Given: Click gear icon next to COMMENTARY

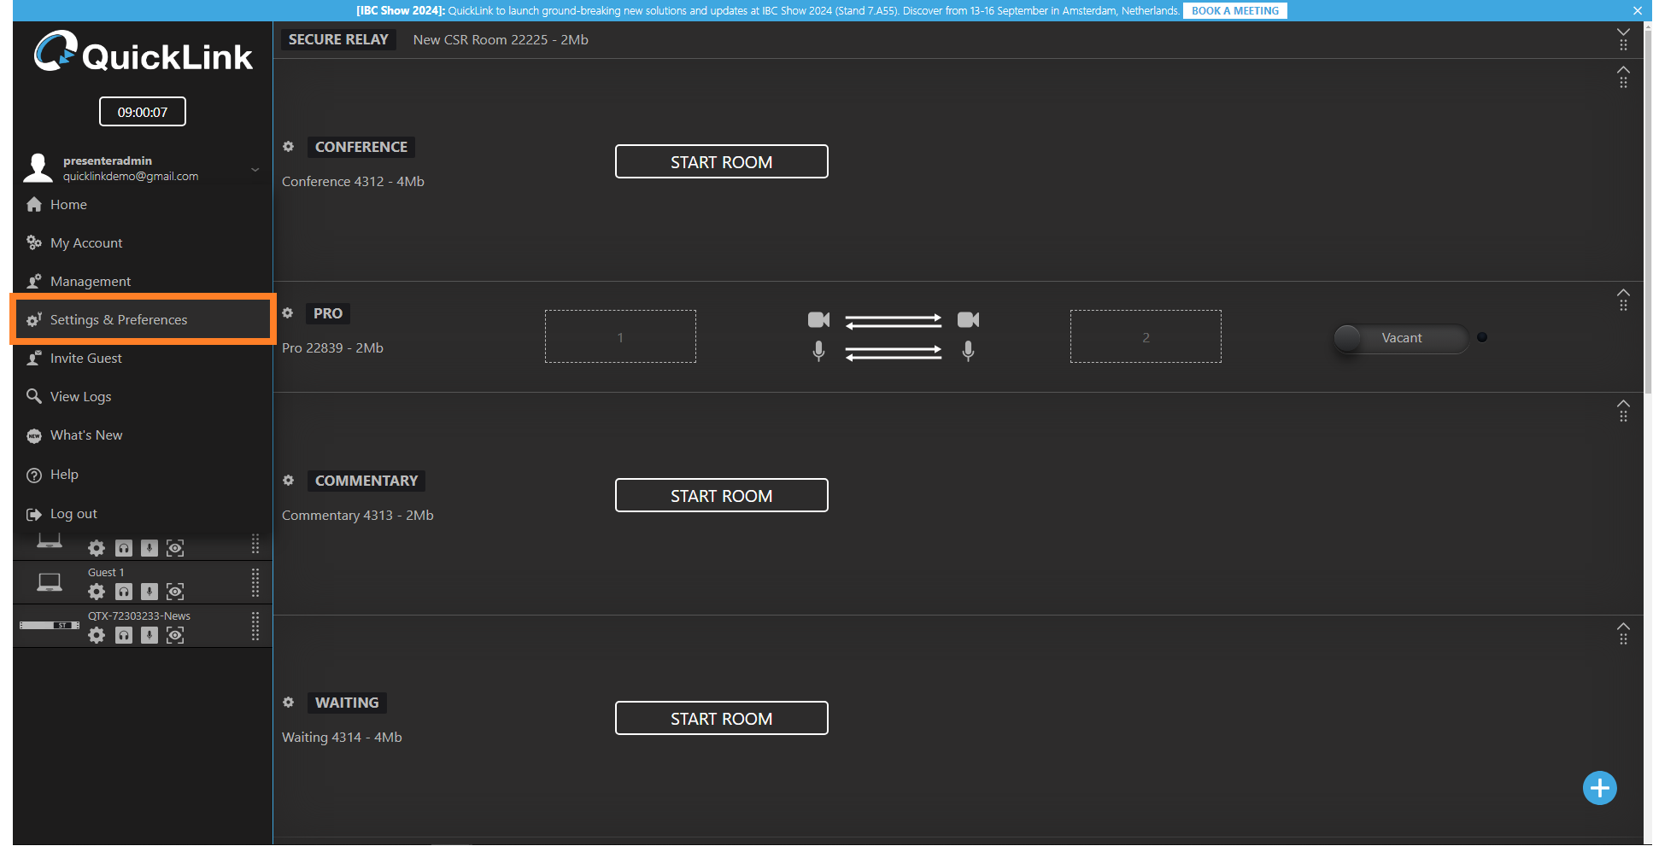Looking at the screenshot, I should pyautogui.click(x=289, y=481).
